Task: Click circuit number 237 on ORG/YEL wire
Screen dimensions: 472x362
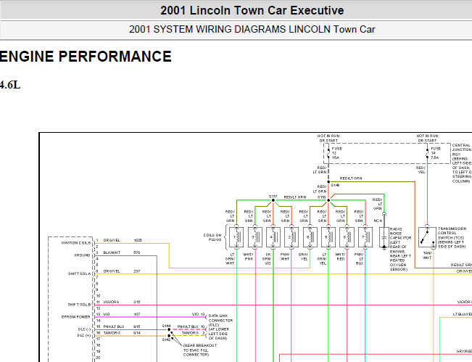Action: tap(136, 271)
